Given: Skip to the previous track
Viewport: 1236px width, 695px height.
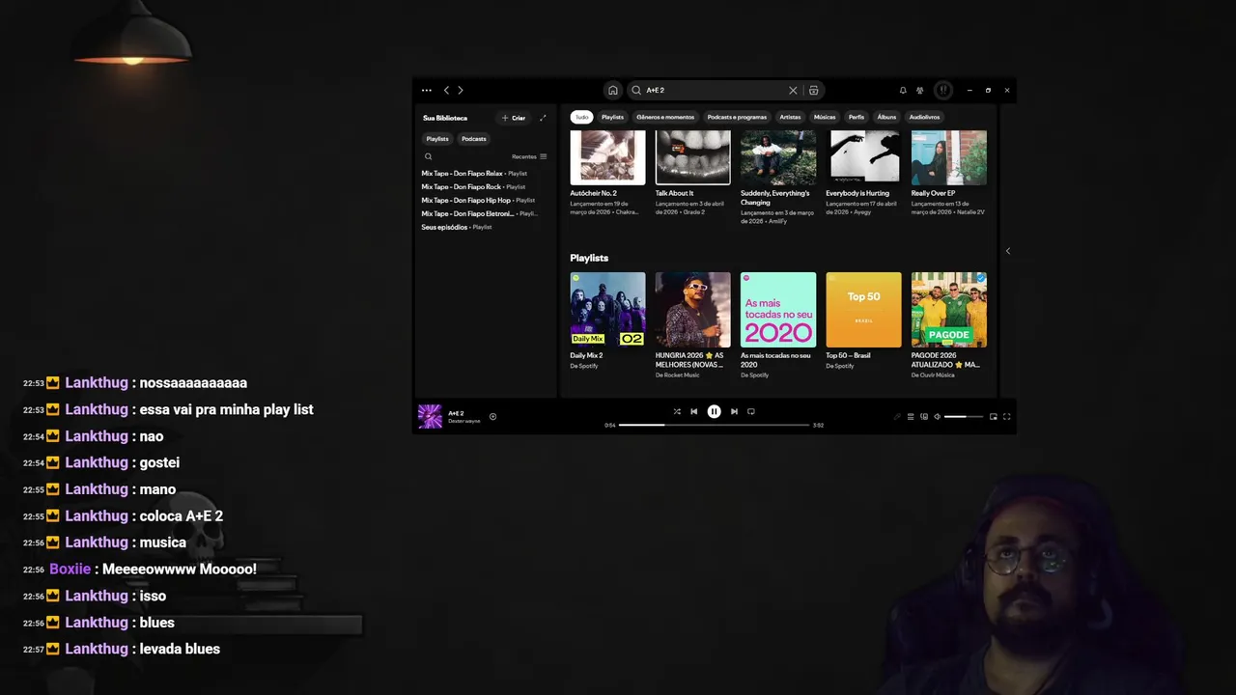Looking at the screenshot, I should (x=693, y=411).
